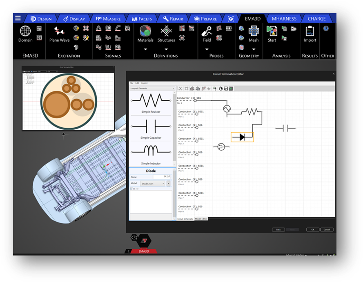The width and height of the screenshot is (363, 282).
Task: Click the Domain globe icon
Action: tap(25, 31)
